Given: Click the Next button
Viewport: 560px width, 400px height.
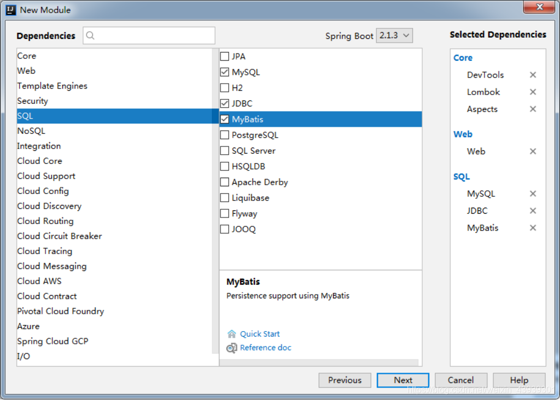Looking at the screenshot, I should 403,380.
